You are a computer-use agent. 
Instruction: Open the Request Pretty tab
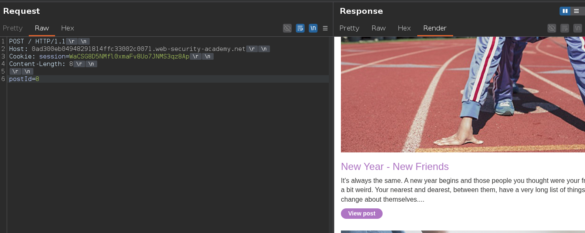point(13,28)
